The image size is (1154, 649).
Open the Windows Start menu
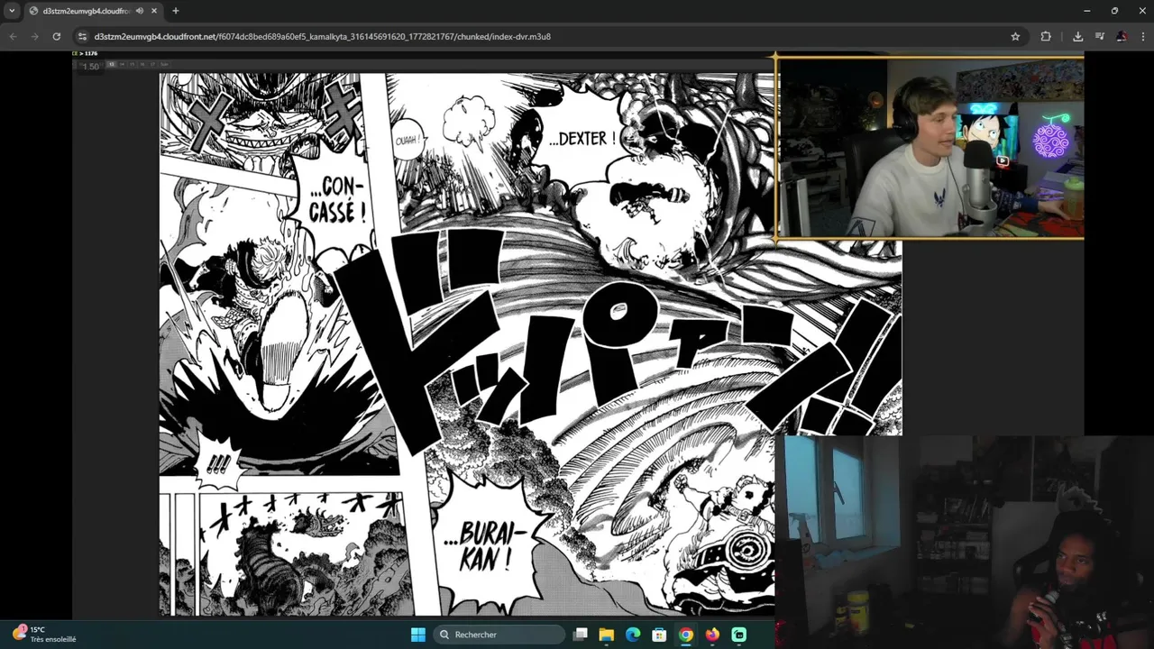pyautogui.click(x=418, y=635)
